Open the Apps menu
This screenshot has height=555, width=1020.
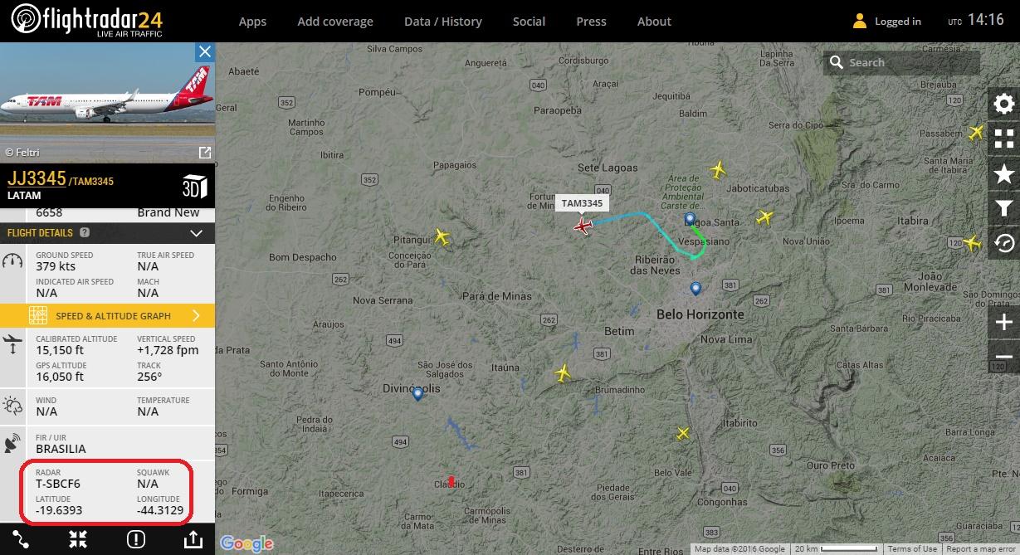252,22
